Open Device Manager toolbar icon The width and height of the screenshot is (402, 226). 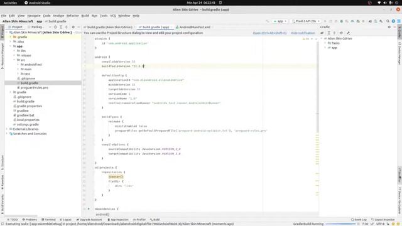(x=376, y=21)
